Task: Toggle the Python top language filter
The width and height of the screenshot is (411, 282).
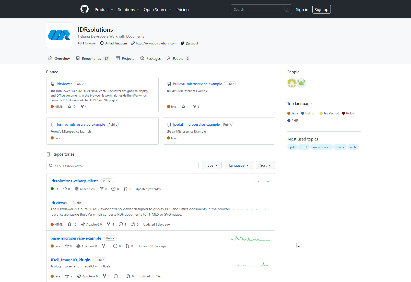Action: 309,113
